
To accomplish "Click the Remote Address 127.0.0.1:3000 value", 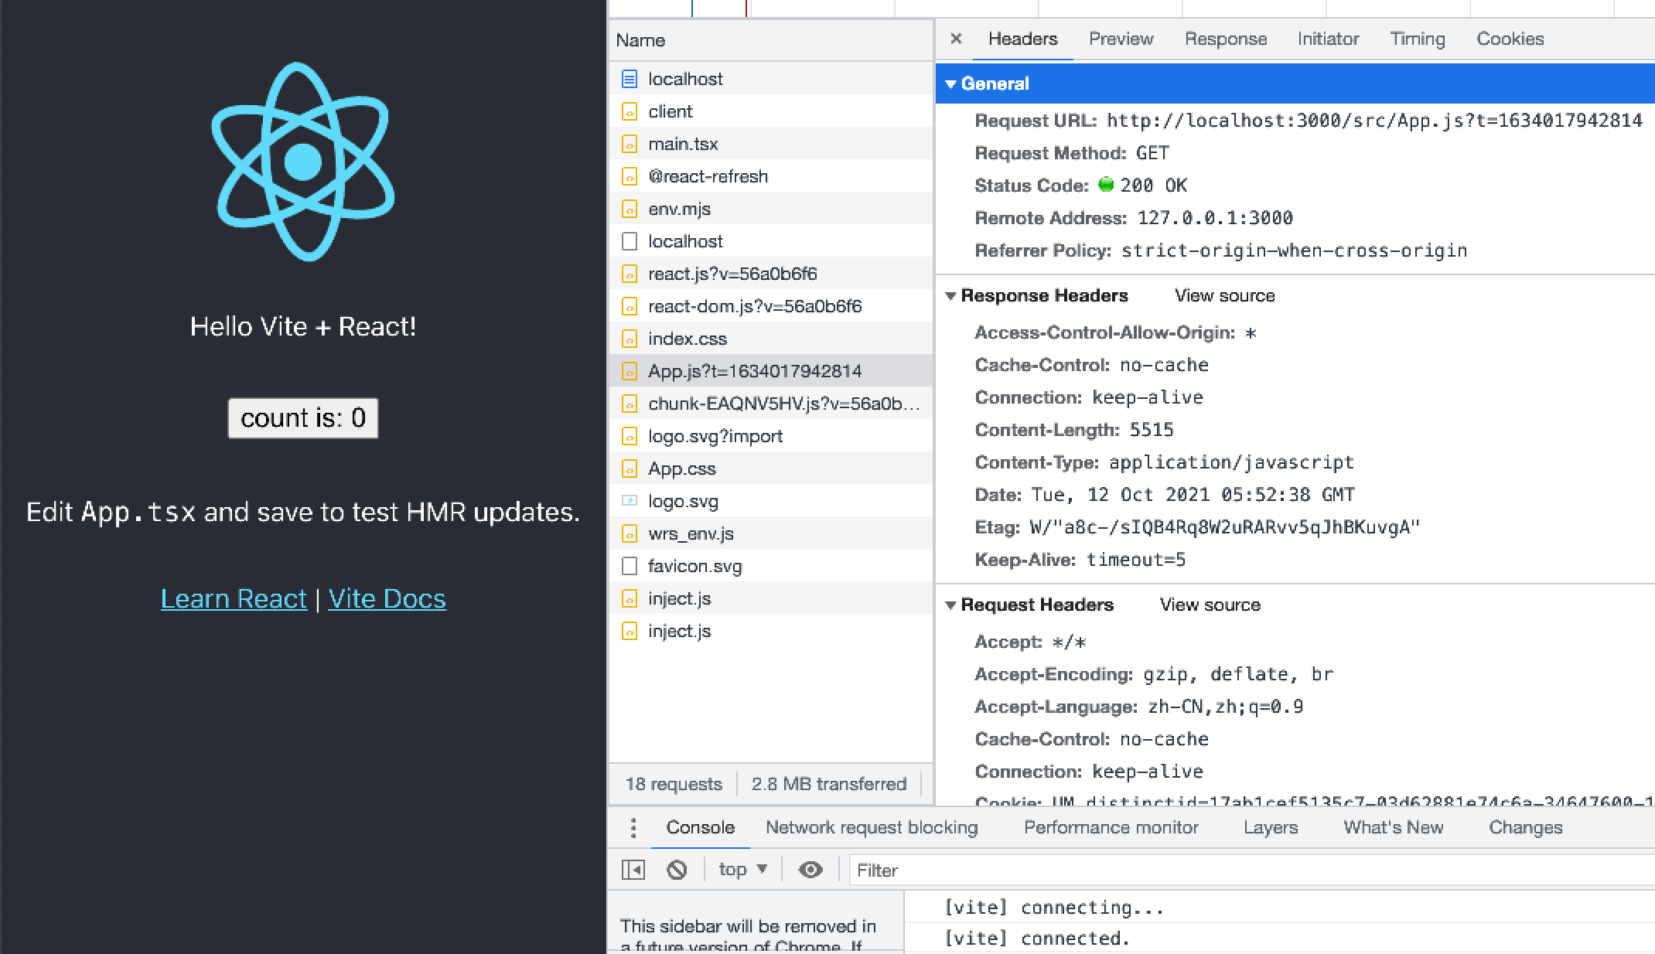I will (1215, 218).
